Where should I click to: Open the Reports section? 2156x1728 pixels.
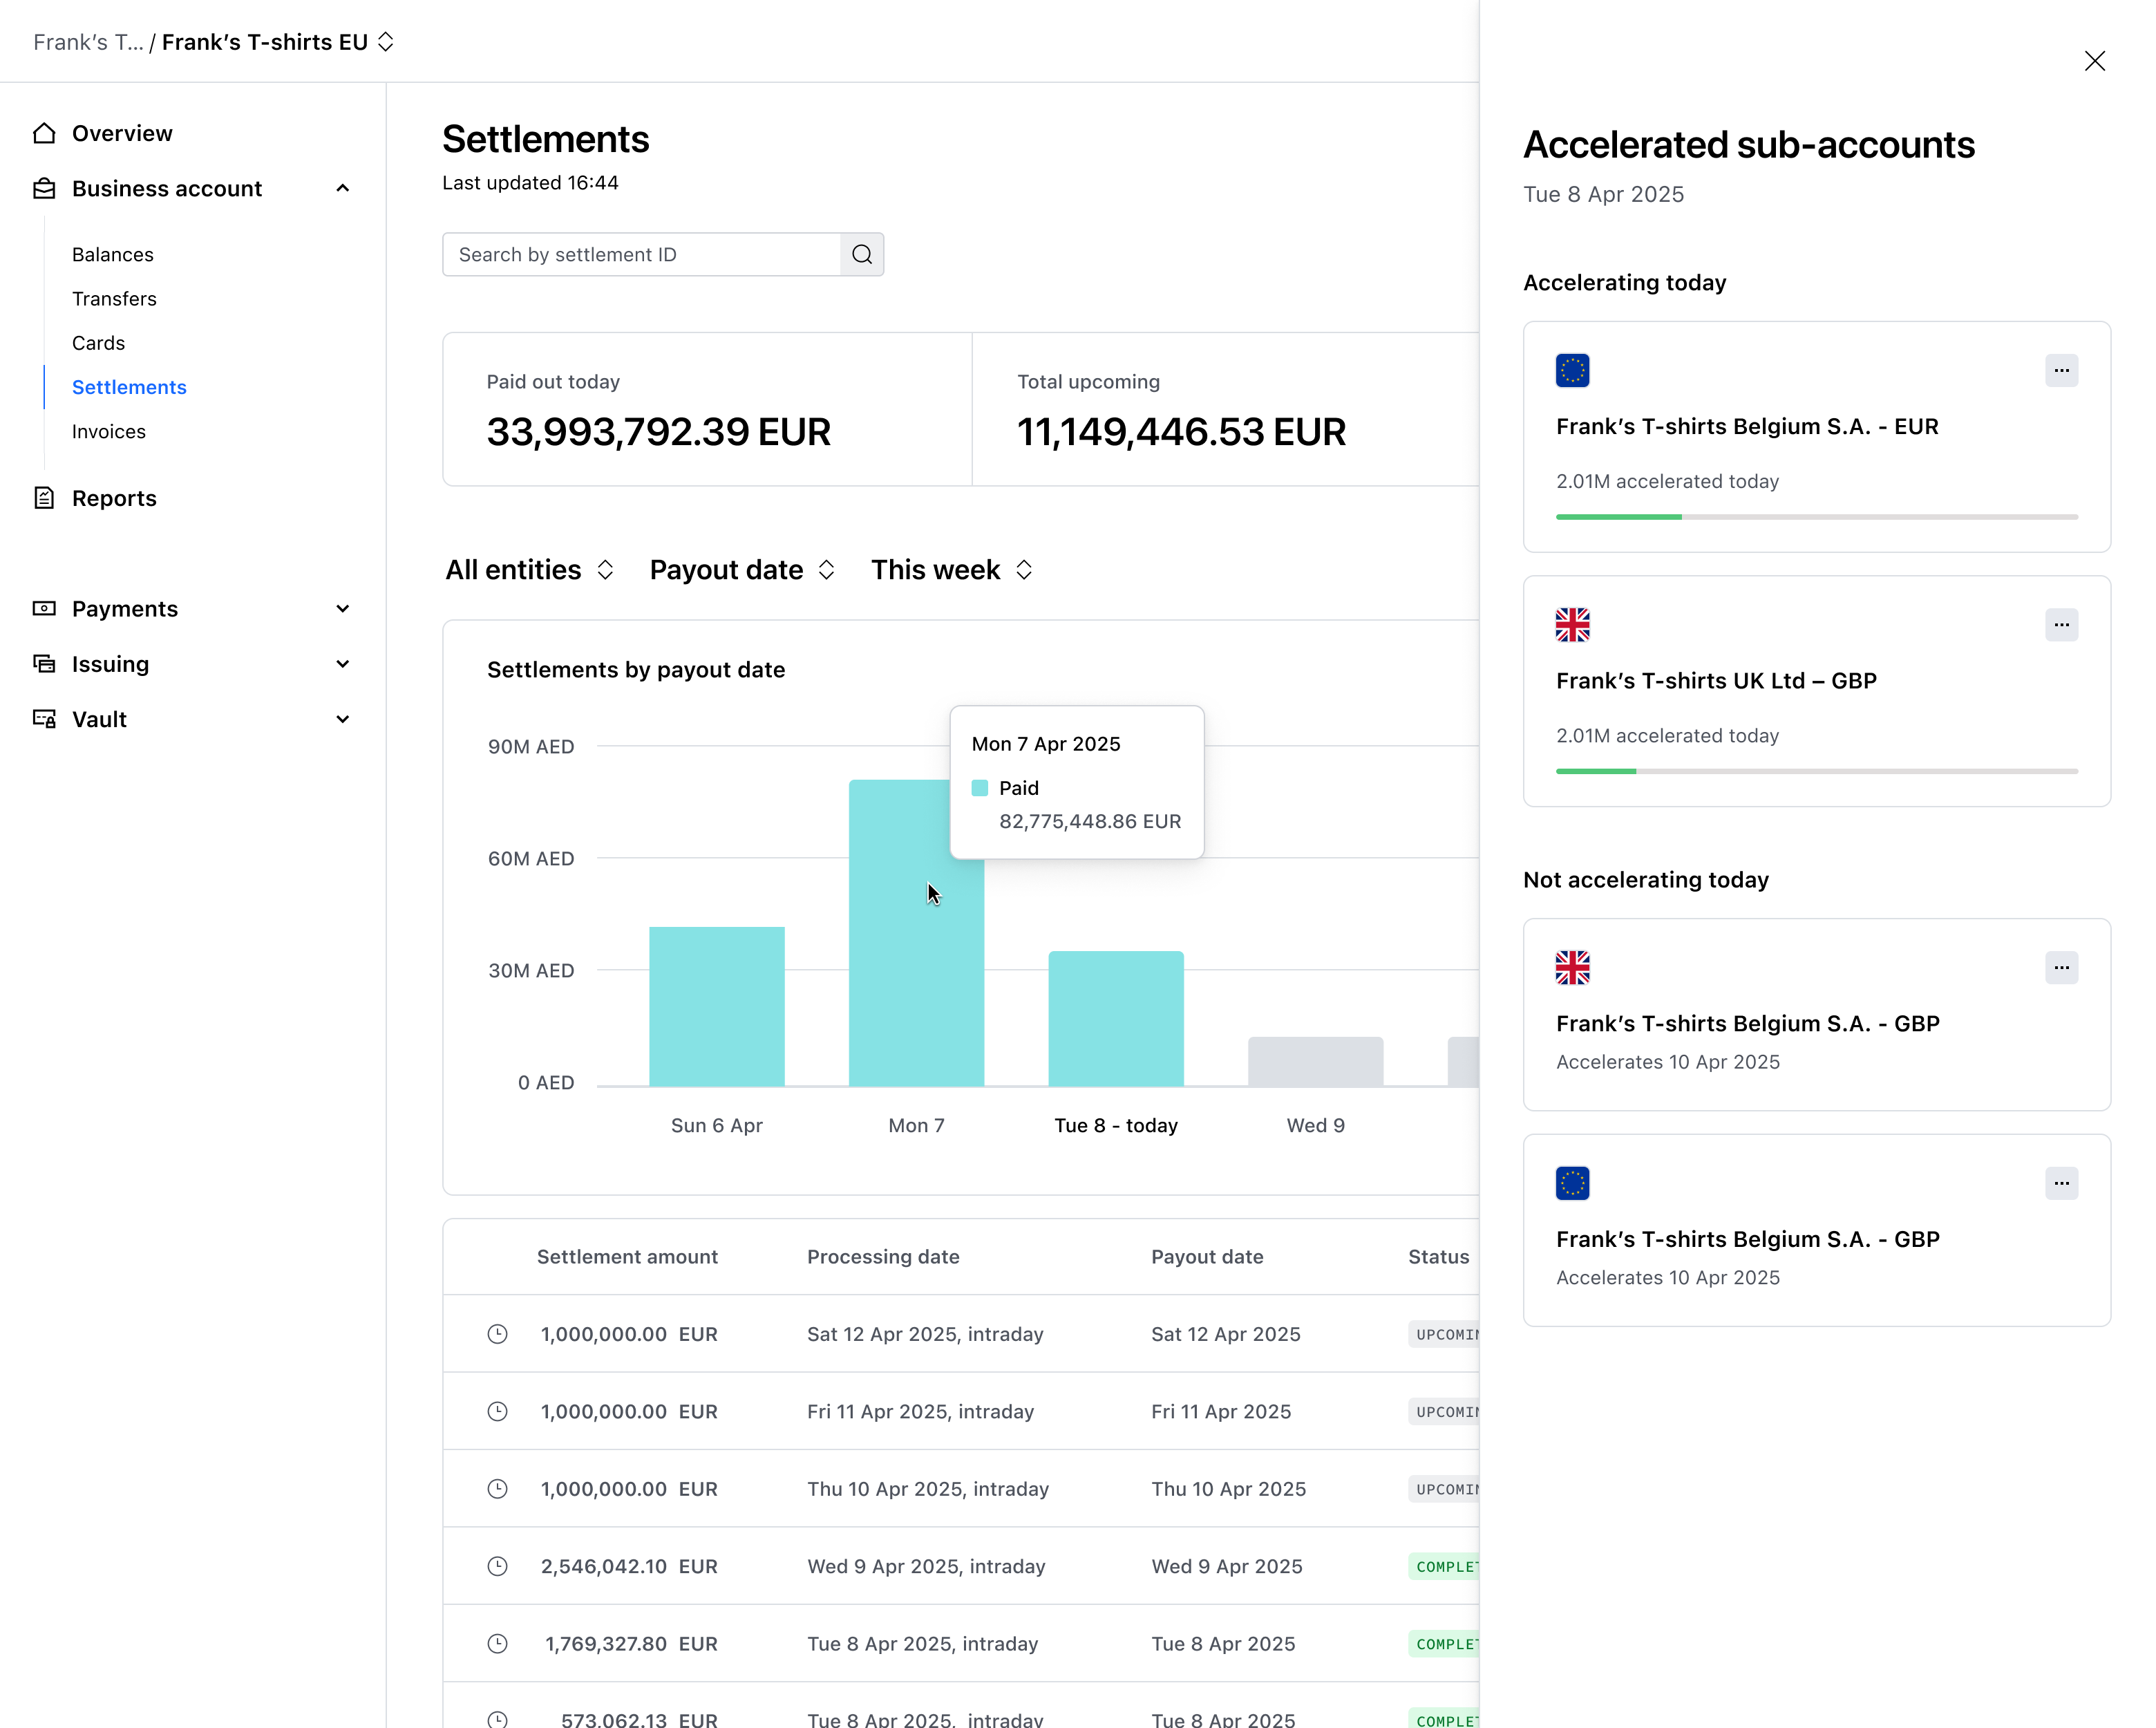(114, 498)
